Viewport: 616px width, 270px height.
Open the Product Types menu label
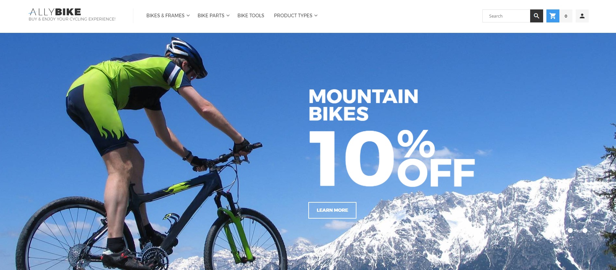[x=293, y=16]
